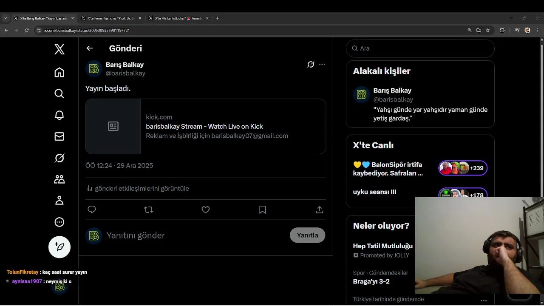Click the Yanıtını gönder reply field
Image resolution: width=544 pixels, height=306 pixels.
(x=195, y=235)
